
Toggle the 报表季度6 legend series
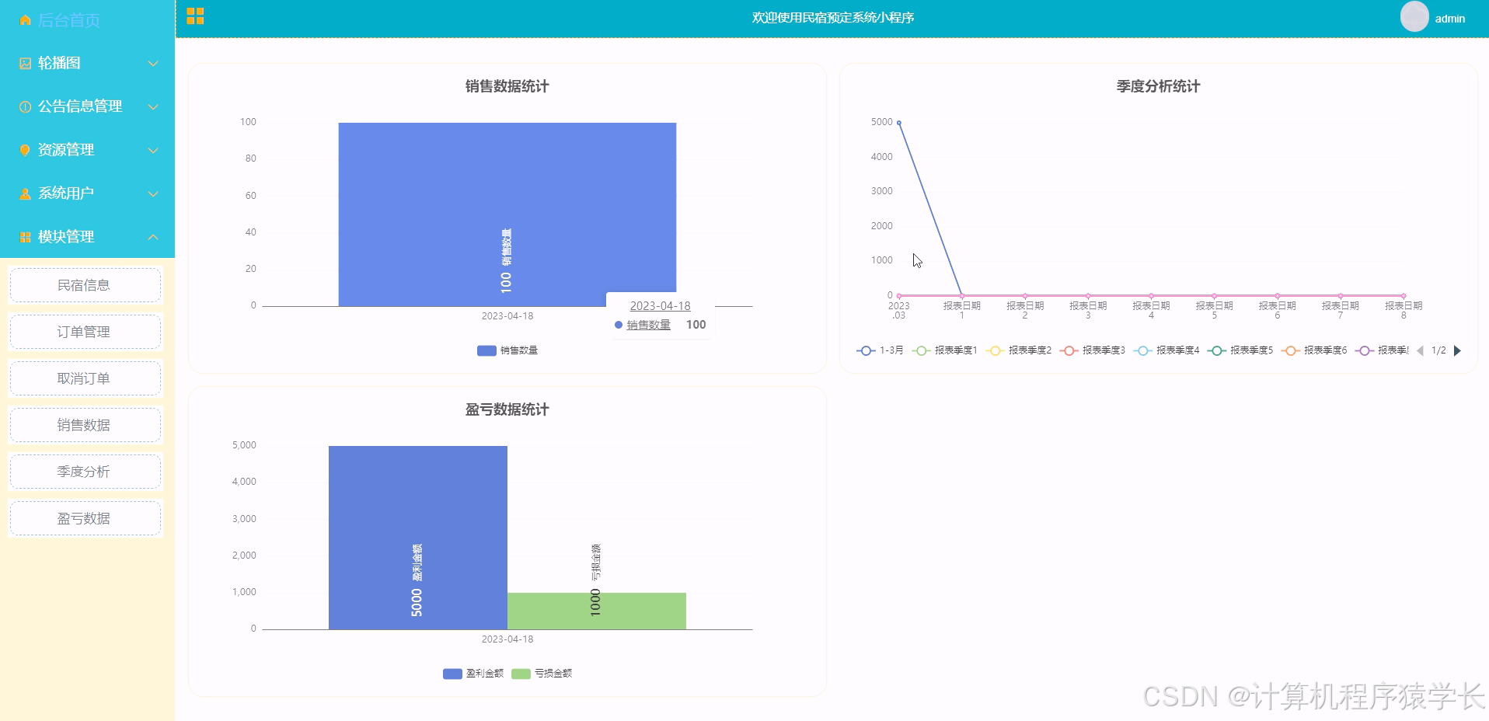(x=1313, y=350)
